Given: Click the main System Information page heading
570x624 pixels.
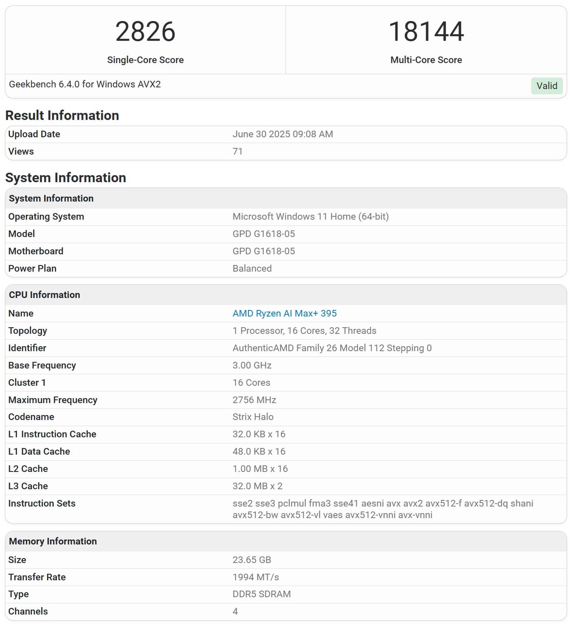Looking at the screenshot, I should [x=66, y=178].
